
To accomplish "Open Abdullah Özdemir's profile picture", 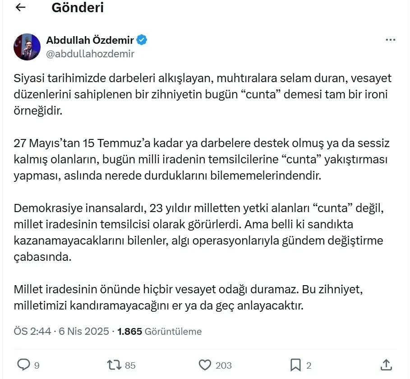I will (x=27, y=46).
